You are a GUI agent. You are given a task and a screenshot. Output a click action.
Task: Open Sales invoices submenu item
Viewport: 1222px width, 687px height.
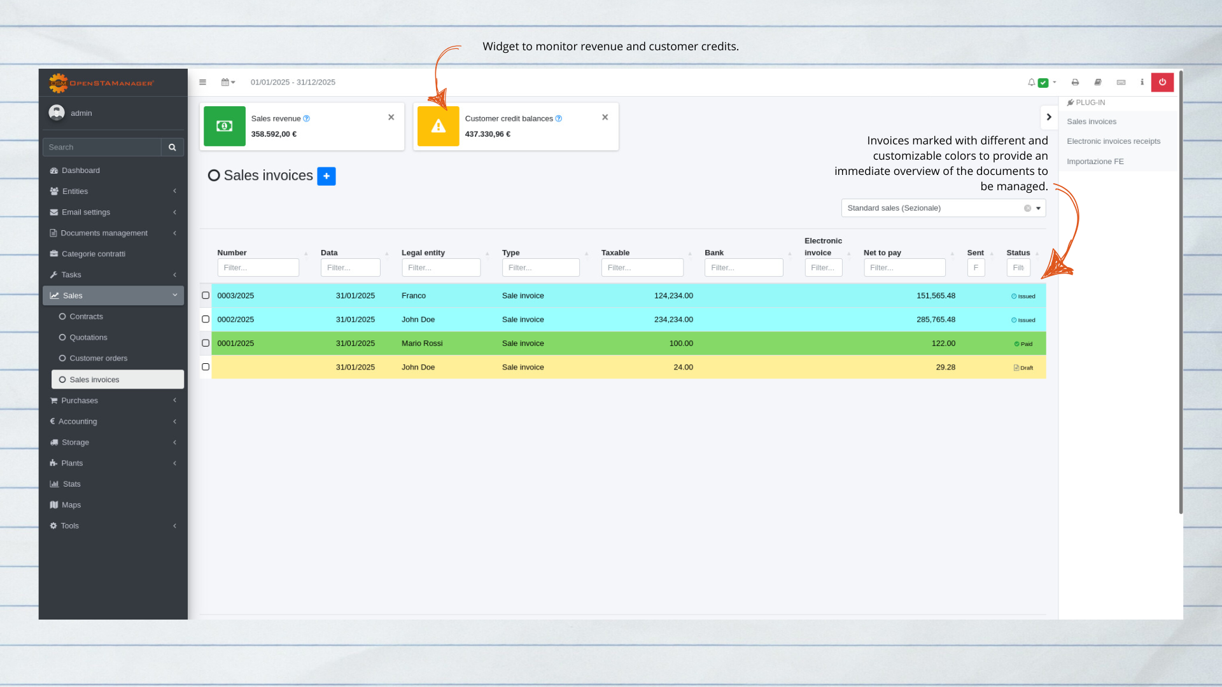[x=118, y=380]
